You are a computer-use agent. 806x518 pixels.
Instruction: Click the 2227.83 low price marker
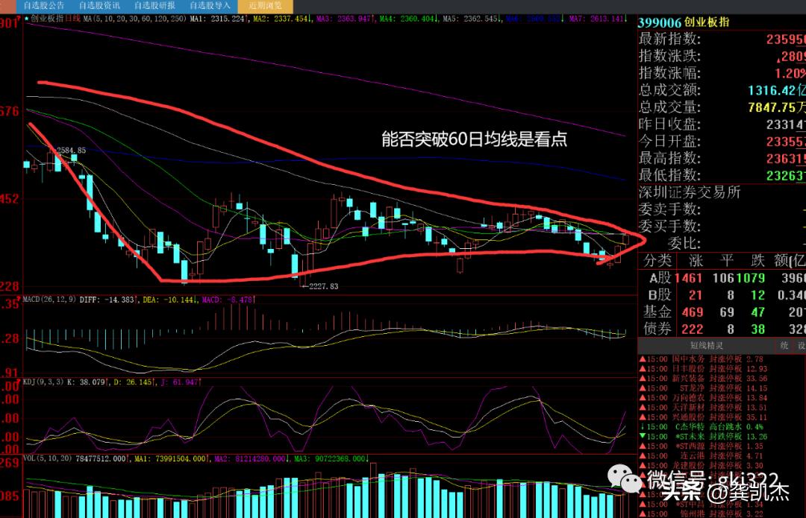(323, 286)
